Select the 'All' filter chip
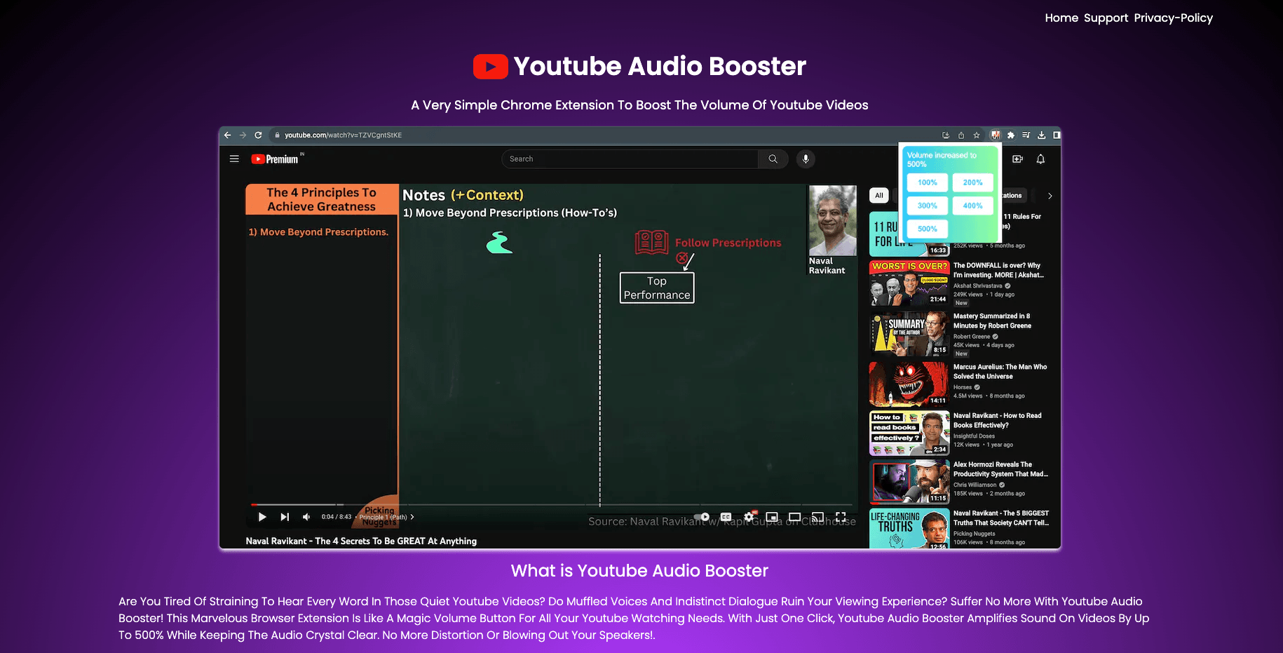 pos(879,196)
